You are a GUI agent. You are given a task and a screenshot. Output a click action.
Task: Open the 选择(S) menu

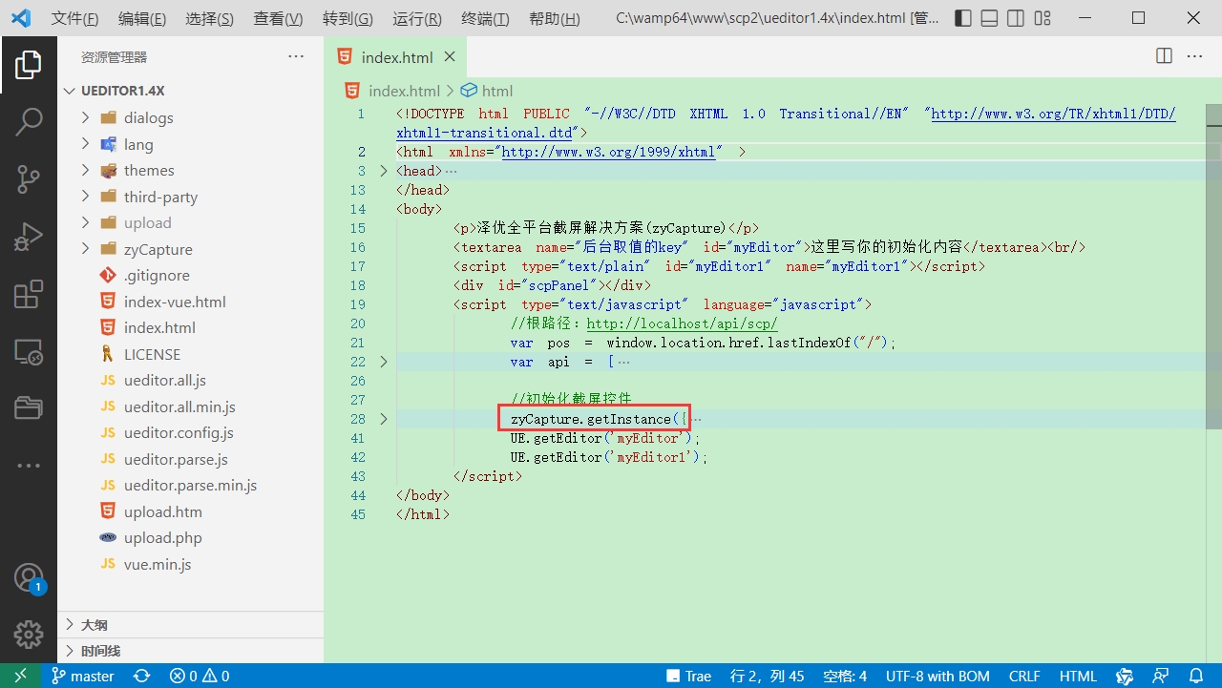[x=209, y=18]
